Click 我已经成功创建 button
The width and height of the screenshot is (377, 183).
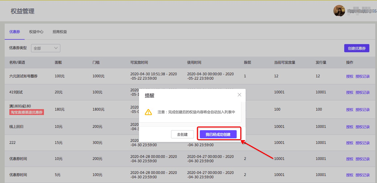point(218,134)
